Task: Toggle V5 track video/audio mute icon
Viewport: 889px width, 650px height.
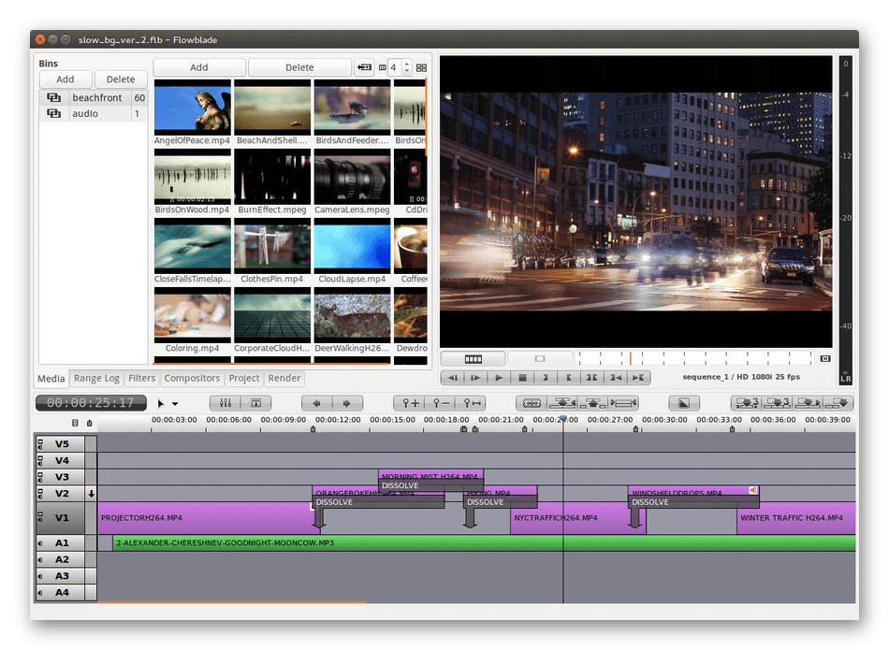Action: pyautogui.click(x=40, y=443)
